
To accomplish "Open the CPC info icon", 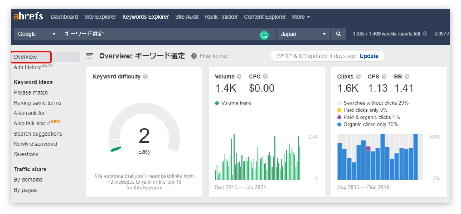I will [x=265, y=77].
